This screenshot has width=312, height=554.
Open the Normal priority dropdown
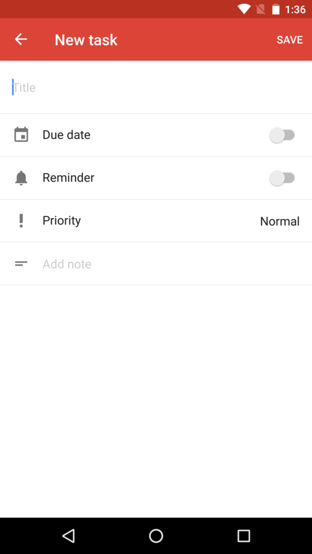(x=280, y=221)
